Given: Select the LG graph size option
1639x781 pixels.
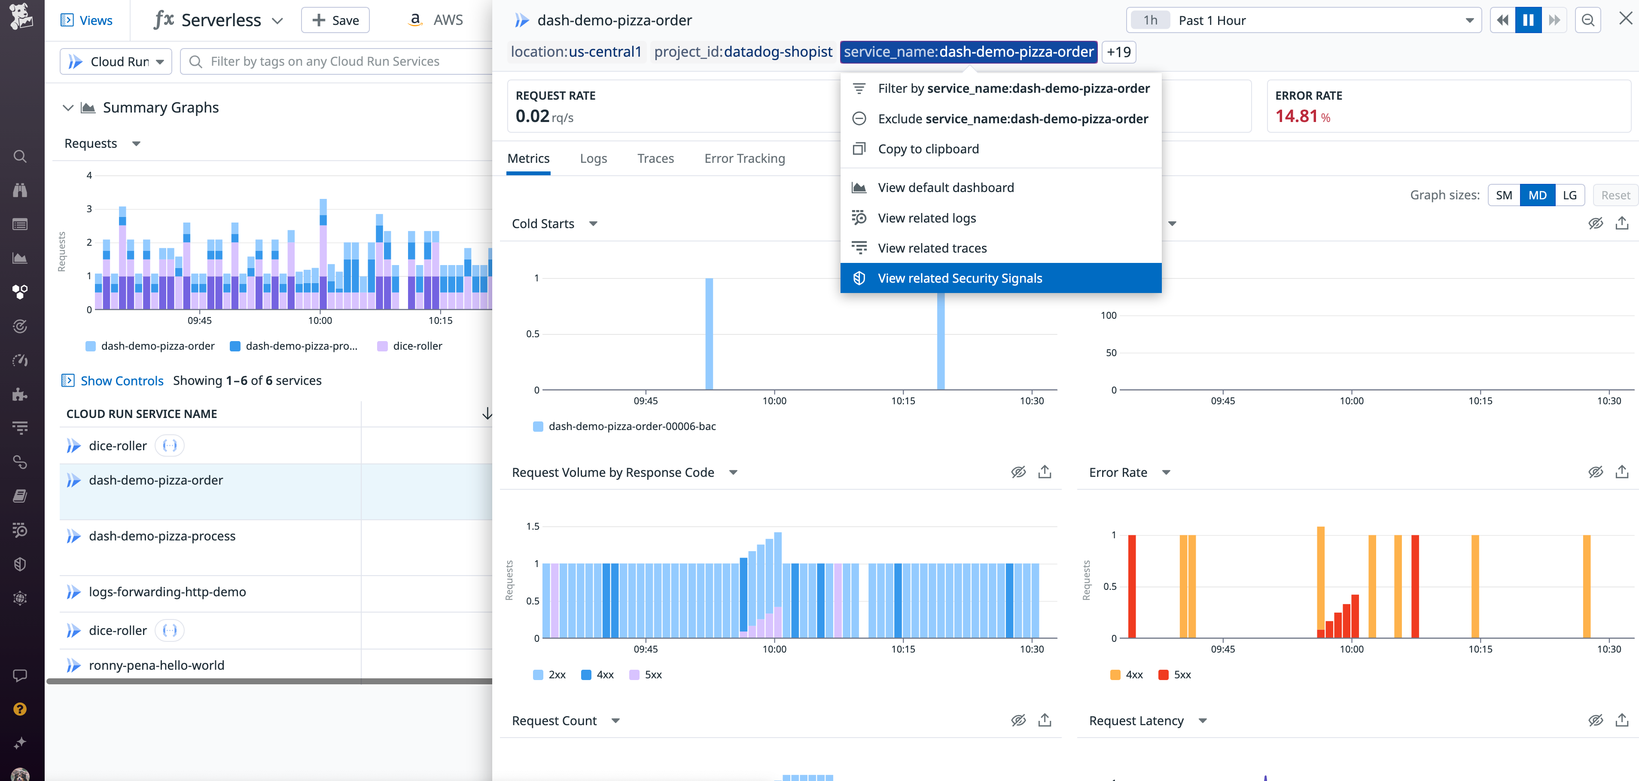Looking at the screenshot, I should coord(1570,195).
